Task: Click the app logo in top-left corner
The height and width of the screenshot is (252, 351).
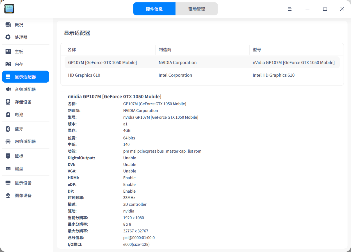Action: click(9, 9)
